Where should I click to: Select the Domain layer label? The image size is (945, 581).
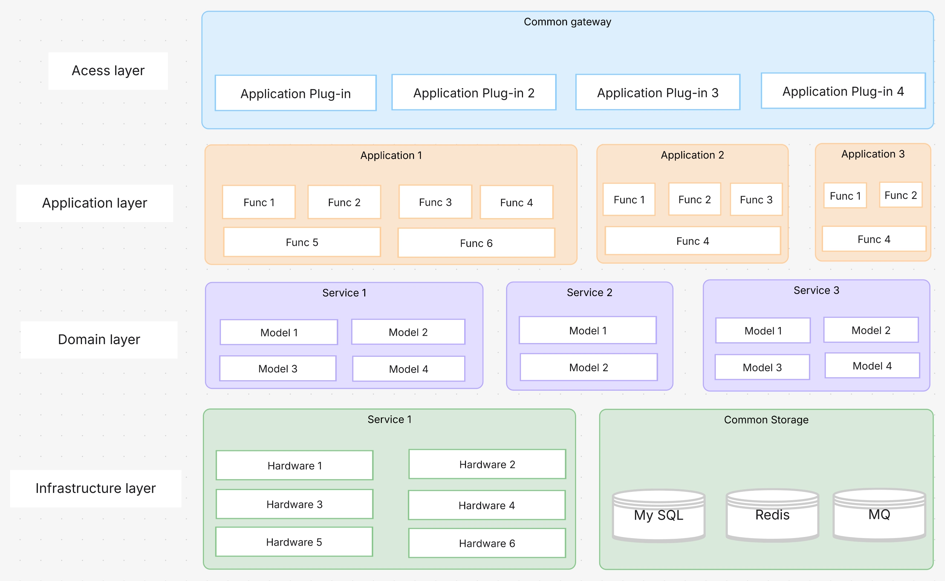[x=99, y=339]
